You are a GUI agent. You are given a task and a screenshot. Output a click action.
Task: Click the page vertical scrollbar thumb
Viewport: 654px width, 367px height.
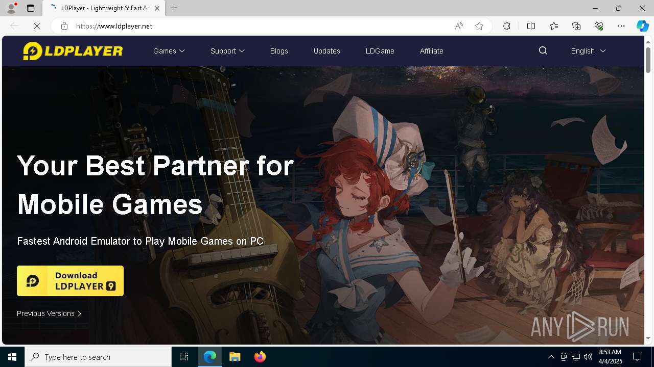tap(648, 60)
